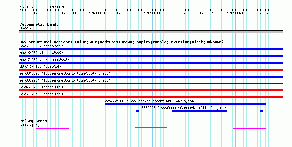The height and width of the screenshot is (147, 292).
Task: Select the 9p22.2 band label
Action: point(26,28)
